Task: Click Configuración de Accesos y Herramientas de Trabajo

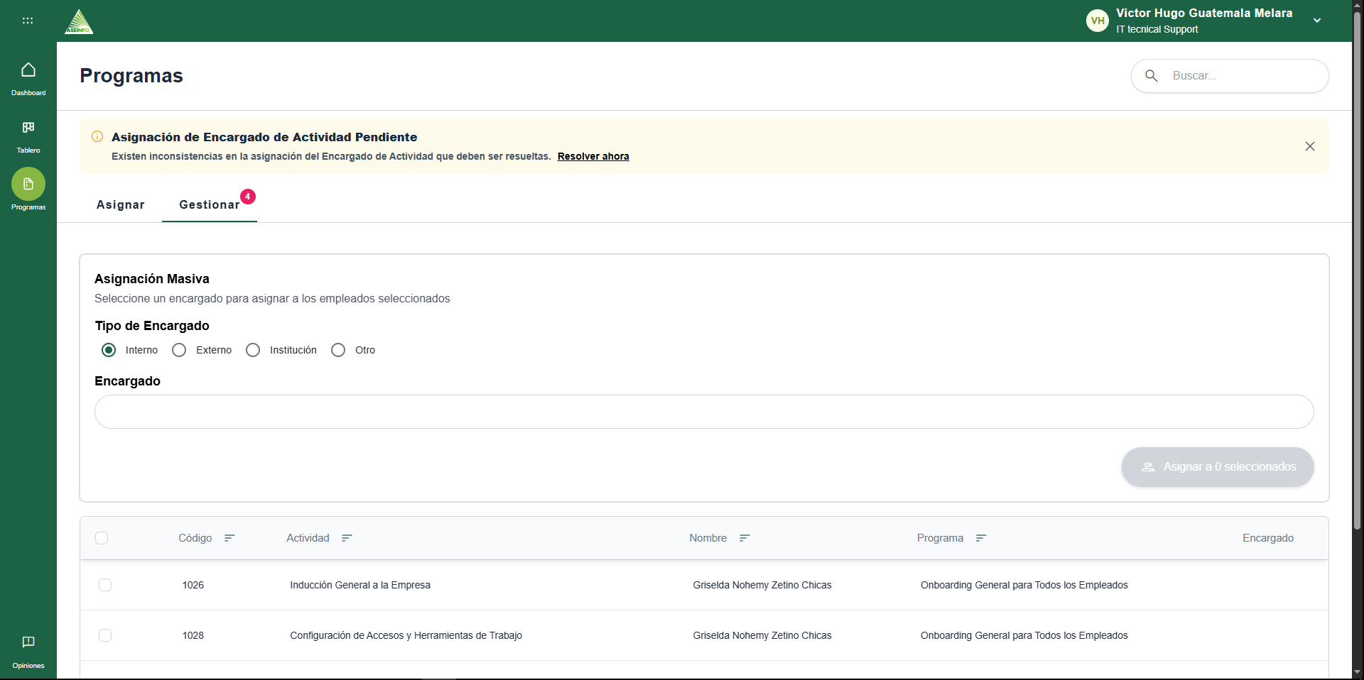Action: tap(406, 635)
